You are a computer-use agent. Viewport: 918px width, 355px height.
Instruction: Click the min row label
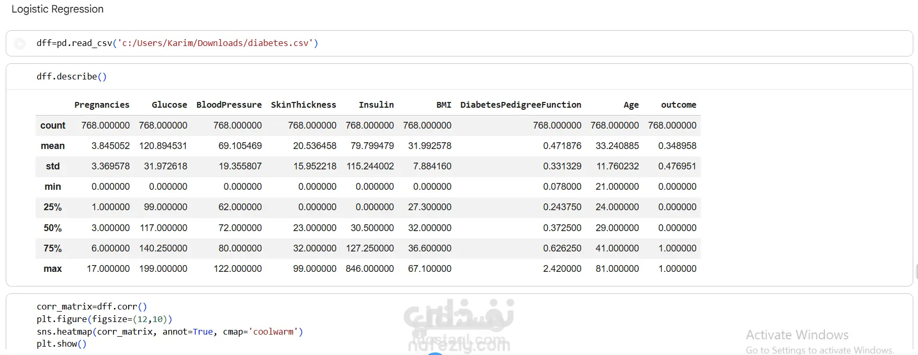click(x=53, y=187)
